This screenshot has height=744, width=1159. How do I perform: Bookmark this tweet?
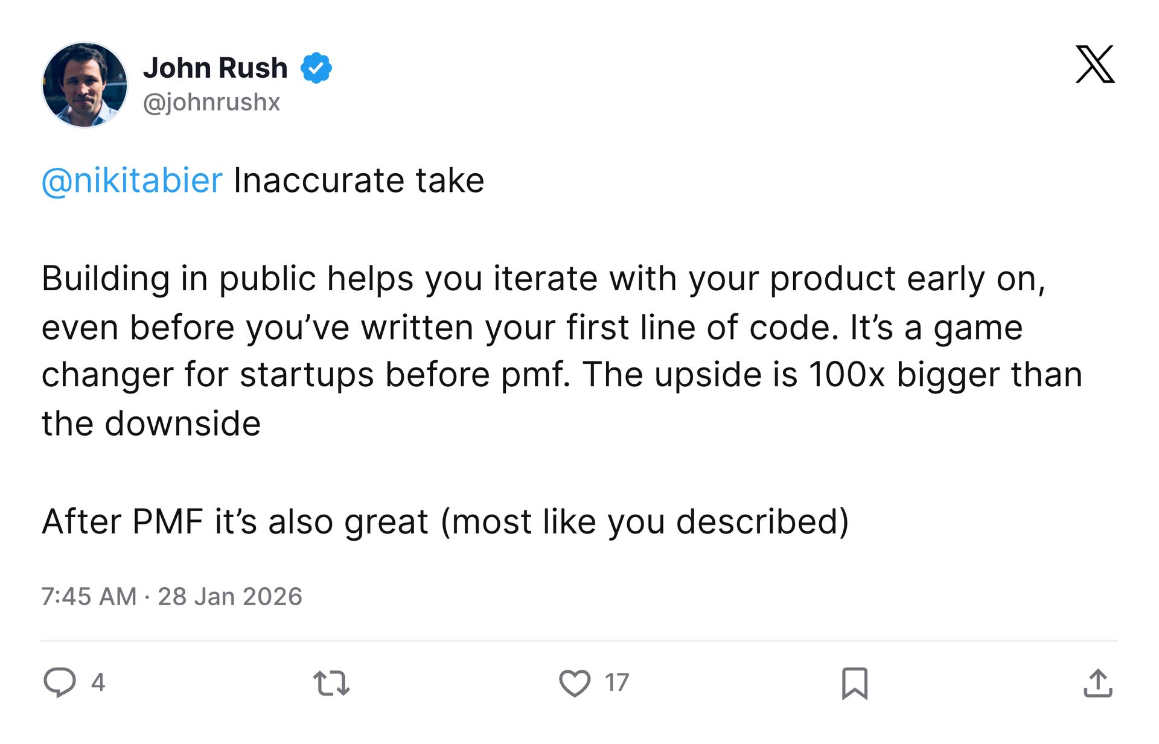point(855,683)
